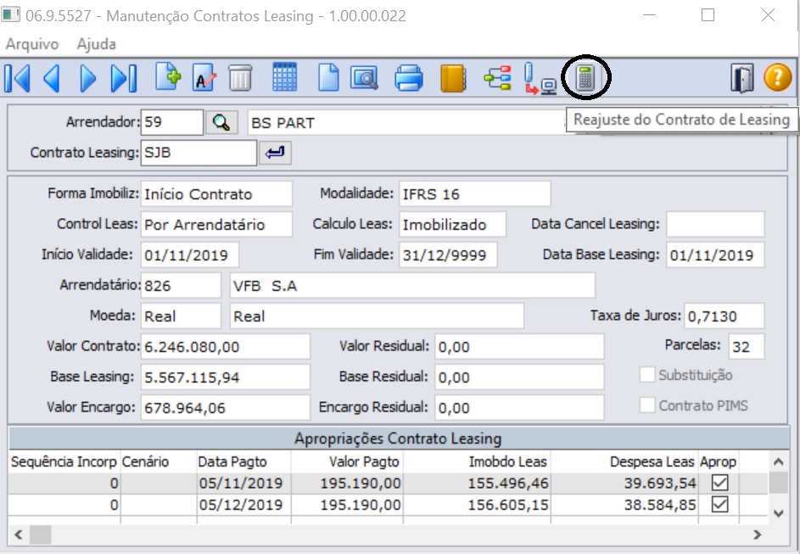
Task: Click the horizontal scroll right arrow
Action: pyautogui.click(x=758, y=534)
